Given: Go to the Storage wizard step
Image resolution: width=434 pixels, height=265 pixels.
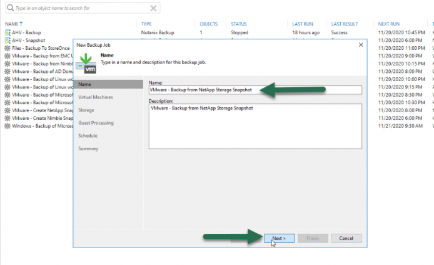Looking at the screenshot, I should click(86, 110).
